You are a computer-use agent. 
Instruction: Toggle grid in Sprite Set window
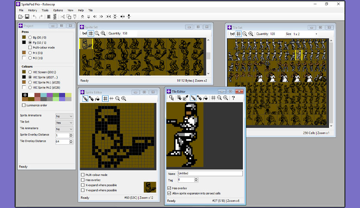pos(91,34)
